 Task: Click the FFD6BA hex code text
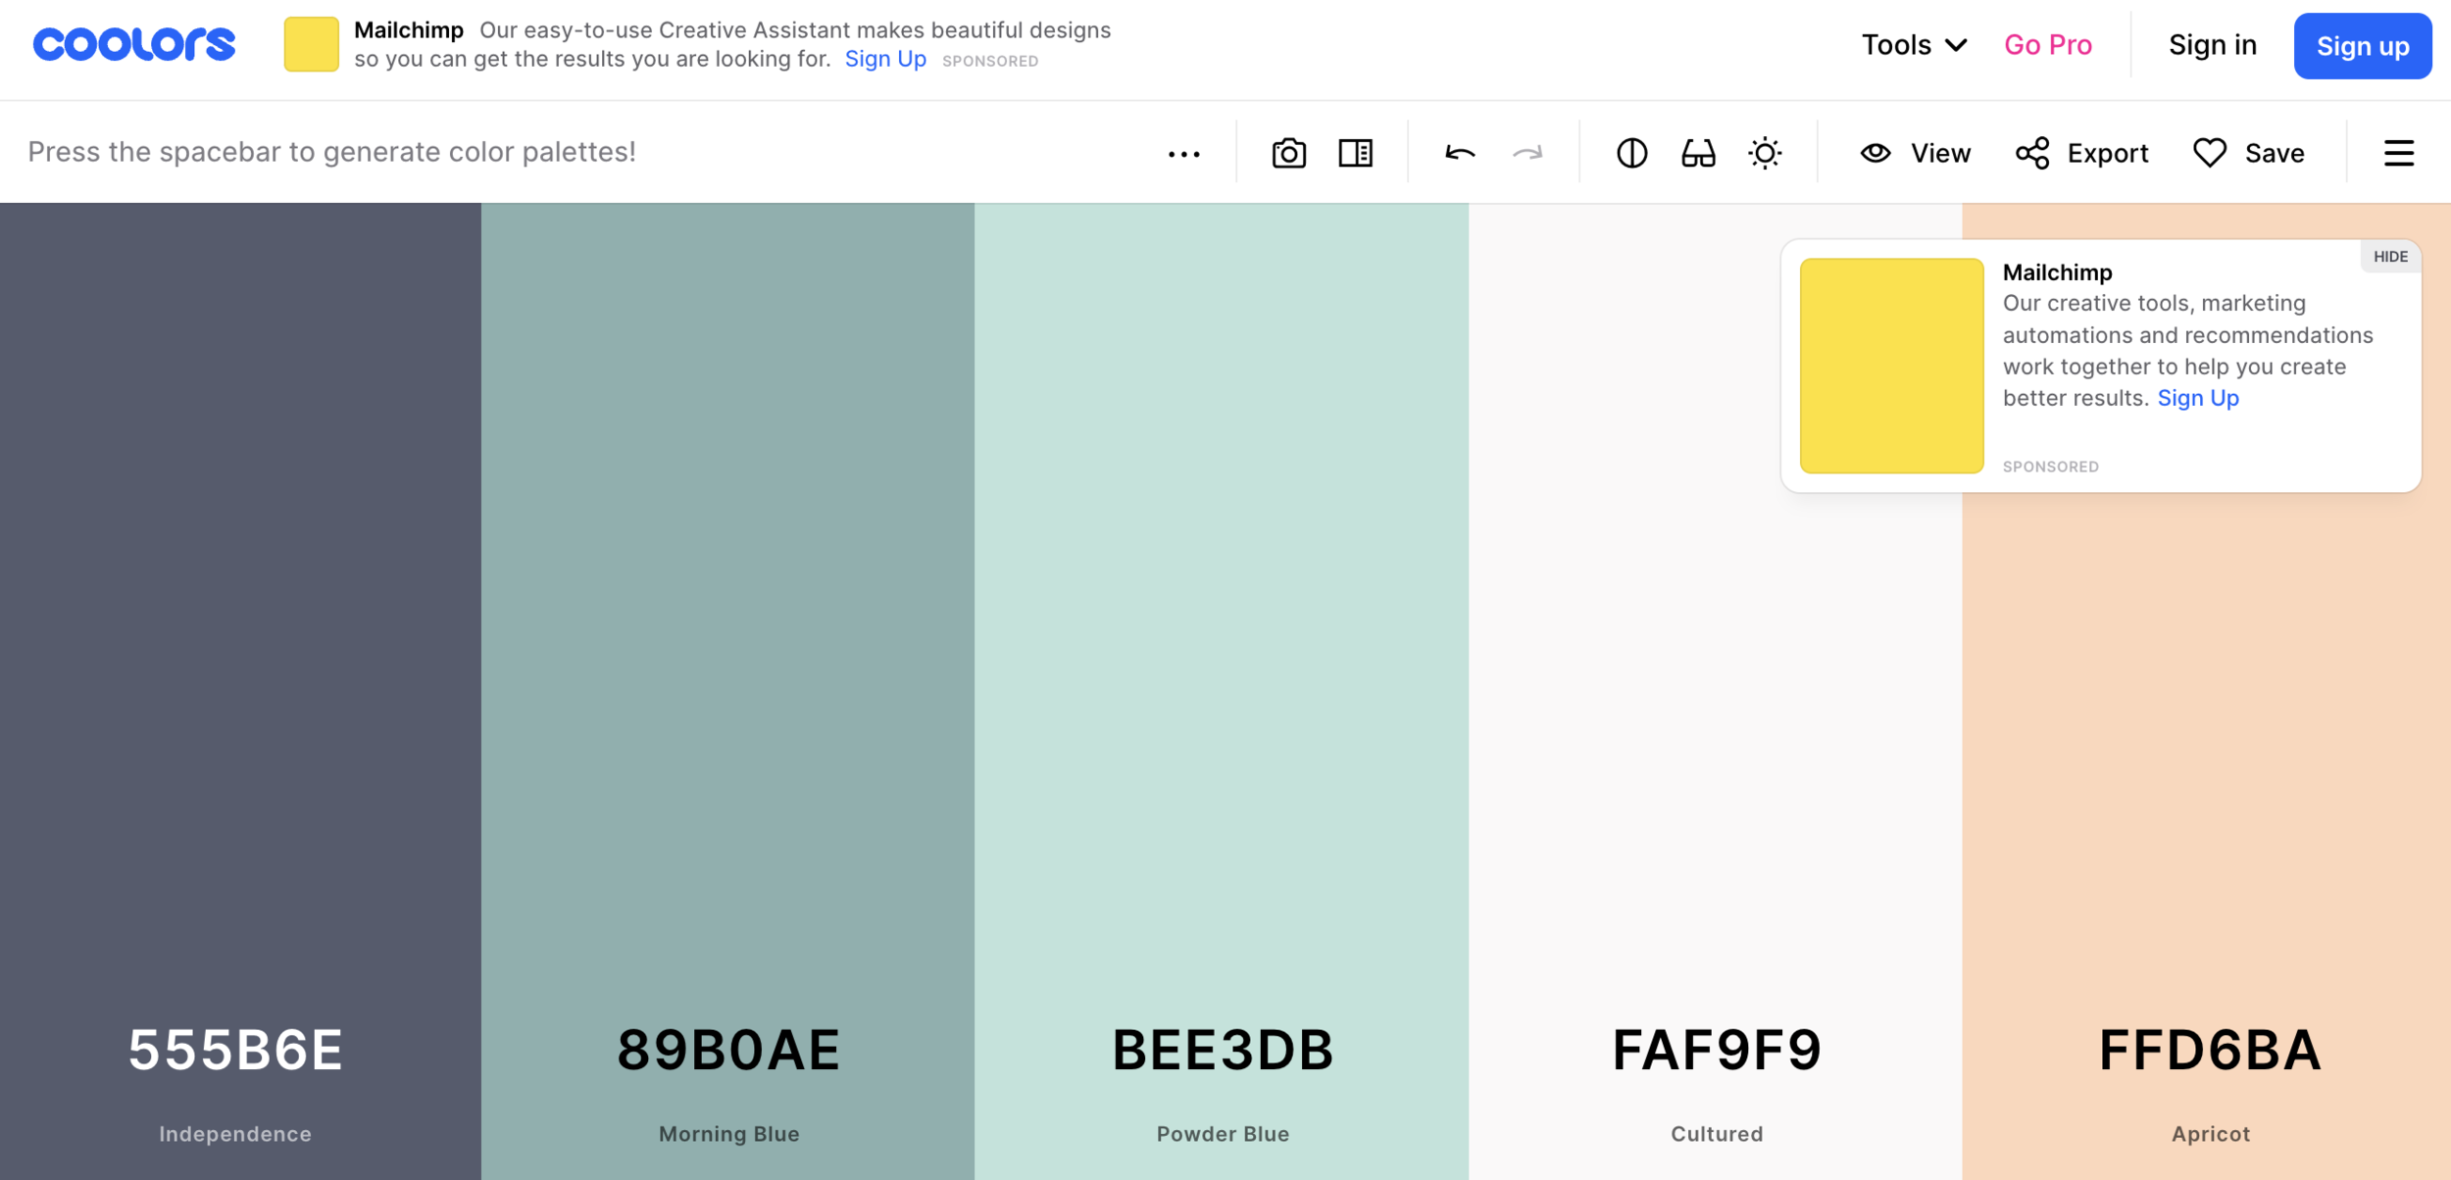pyautogui.click(x=2210, y=1051)
